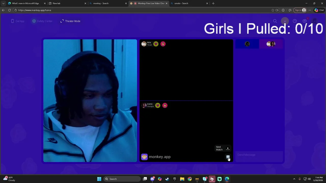Select the single-avatar chat tab

247,44
